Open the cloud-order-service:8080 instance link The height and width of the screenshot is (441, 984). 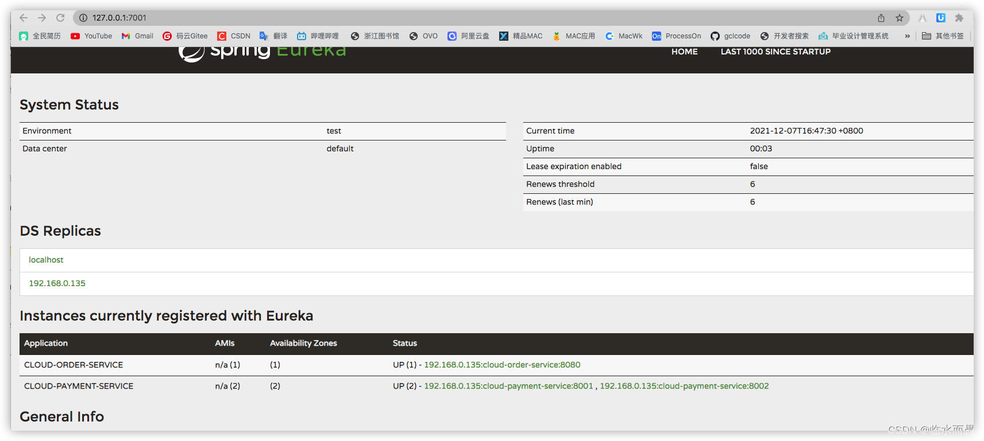coord(502,365)
